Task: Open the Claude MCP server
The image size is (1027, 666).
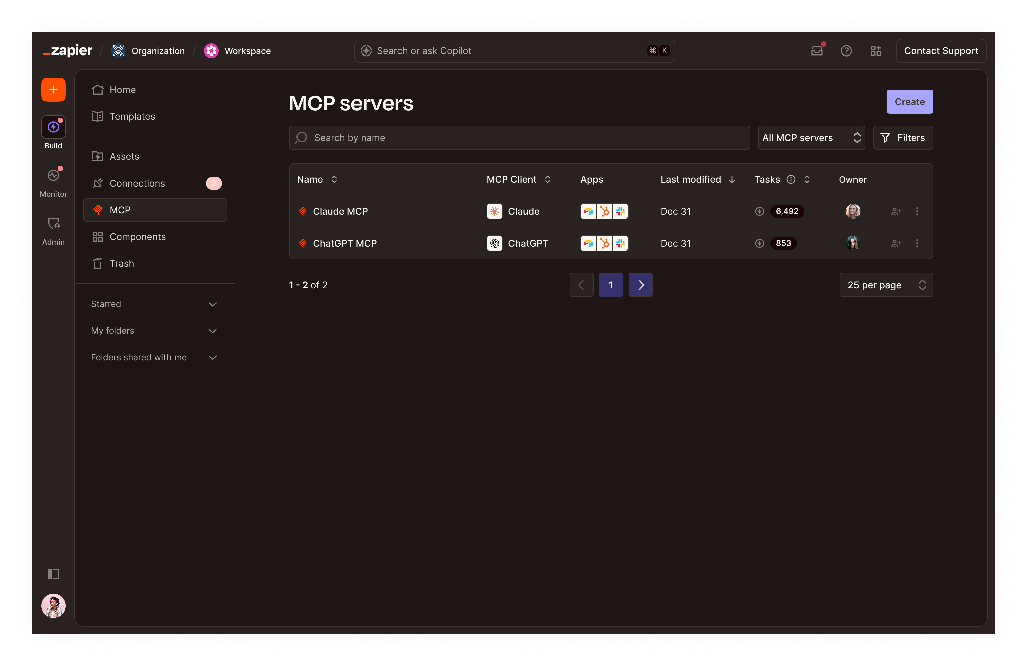Action: [x=340, y=211]
